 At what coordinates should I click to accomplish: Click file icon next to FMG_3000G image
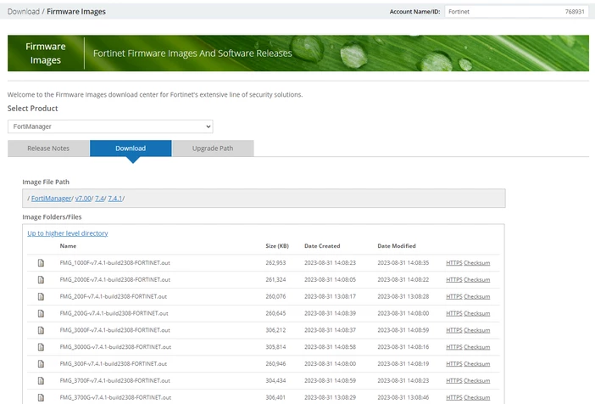[x=41, y=346]
